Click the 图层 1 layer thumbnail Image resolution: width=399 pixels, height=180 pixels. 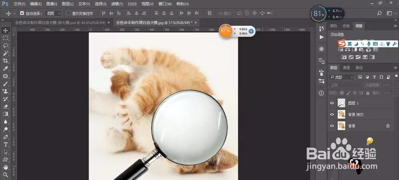341,103
